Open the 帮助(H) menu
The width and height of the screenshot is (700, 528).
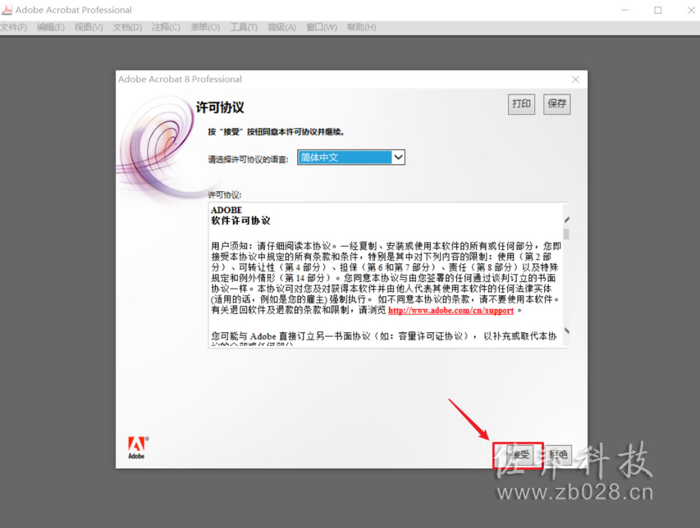pos(361,28)
